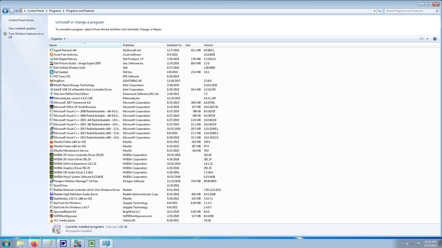Open Firefox from the taskbar
This screenshot has height=248, width=442.
(x=35, y=244)
